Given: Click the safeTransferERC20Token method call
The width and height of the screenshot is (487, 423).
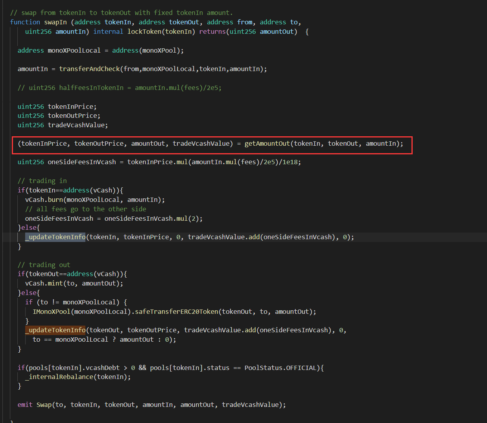Looking at the screenshot, I should pyautogui.click(x=177, y=311).
